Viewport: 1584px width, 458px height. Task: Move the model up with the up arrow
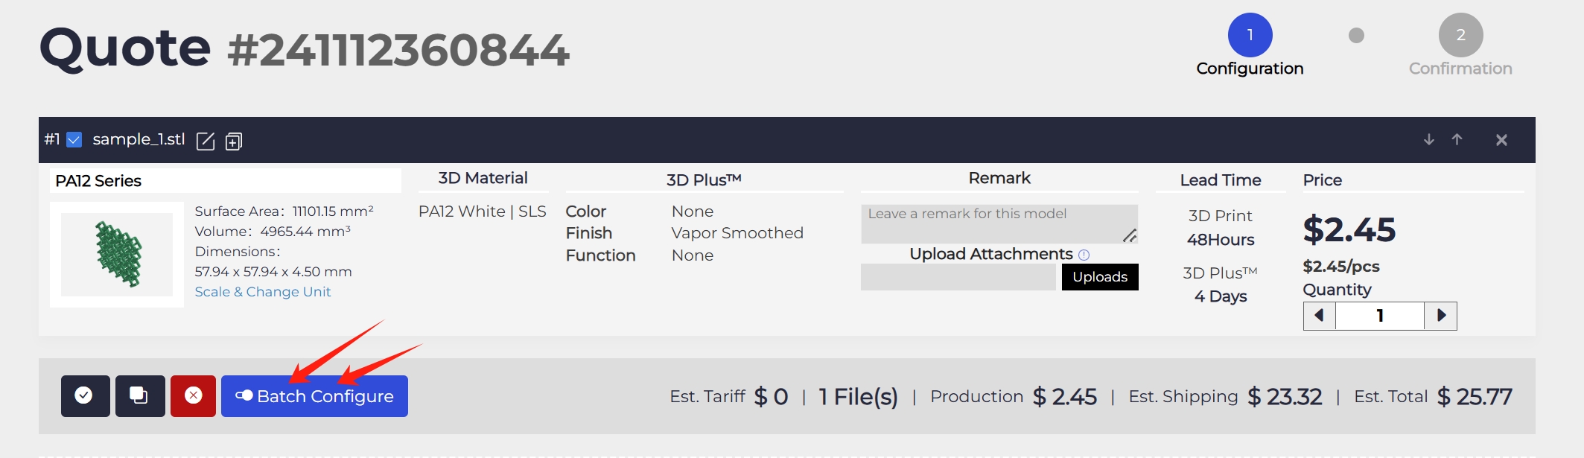coord(1457,139)
